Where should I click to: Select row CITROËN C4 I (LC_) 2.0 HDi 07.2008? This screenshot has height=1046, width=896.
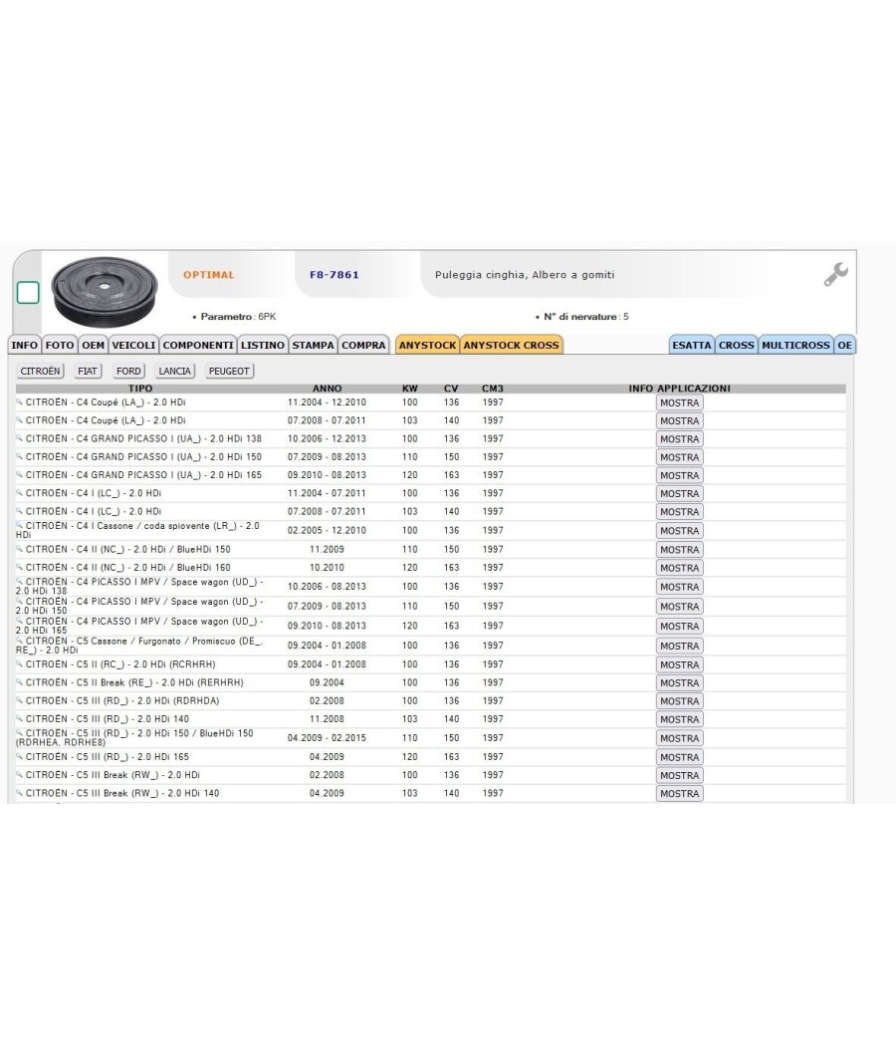pos(431,512)
